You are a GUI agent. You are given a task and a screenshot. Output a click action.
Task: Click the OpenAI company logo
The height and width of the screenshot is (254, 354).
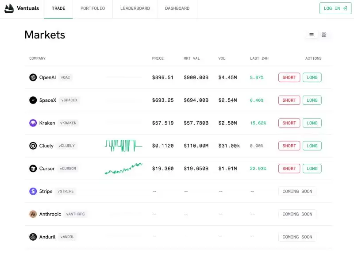click(x=33, y=77)
